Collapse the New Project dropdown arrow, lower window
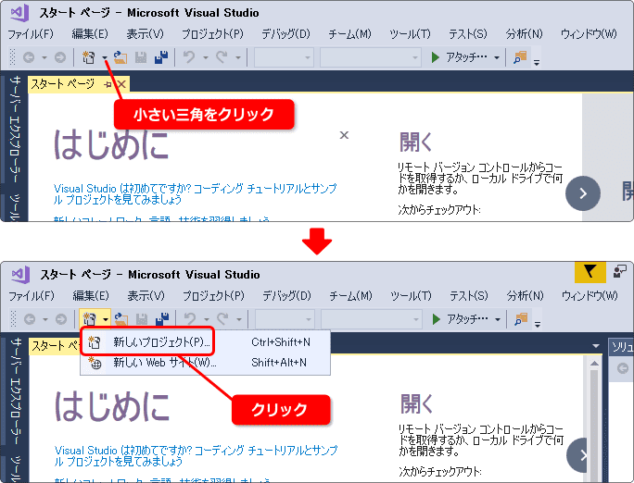Viewport: 634px width, 483px height. 105,319
